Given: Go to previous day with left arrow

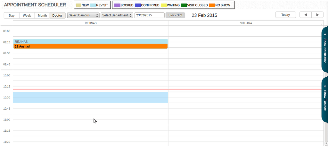Looking at the screenshot, I should tap(305, 15).
